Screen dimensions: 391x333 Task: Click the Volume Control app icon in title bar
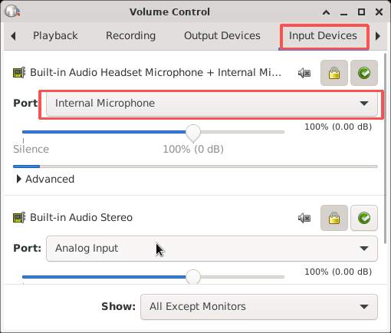[x=12, y=12]
